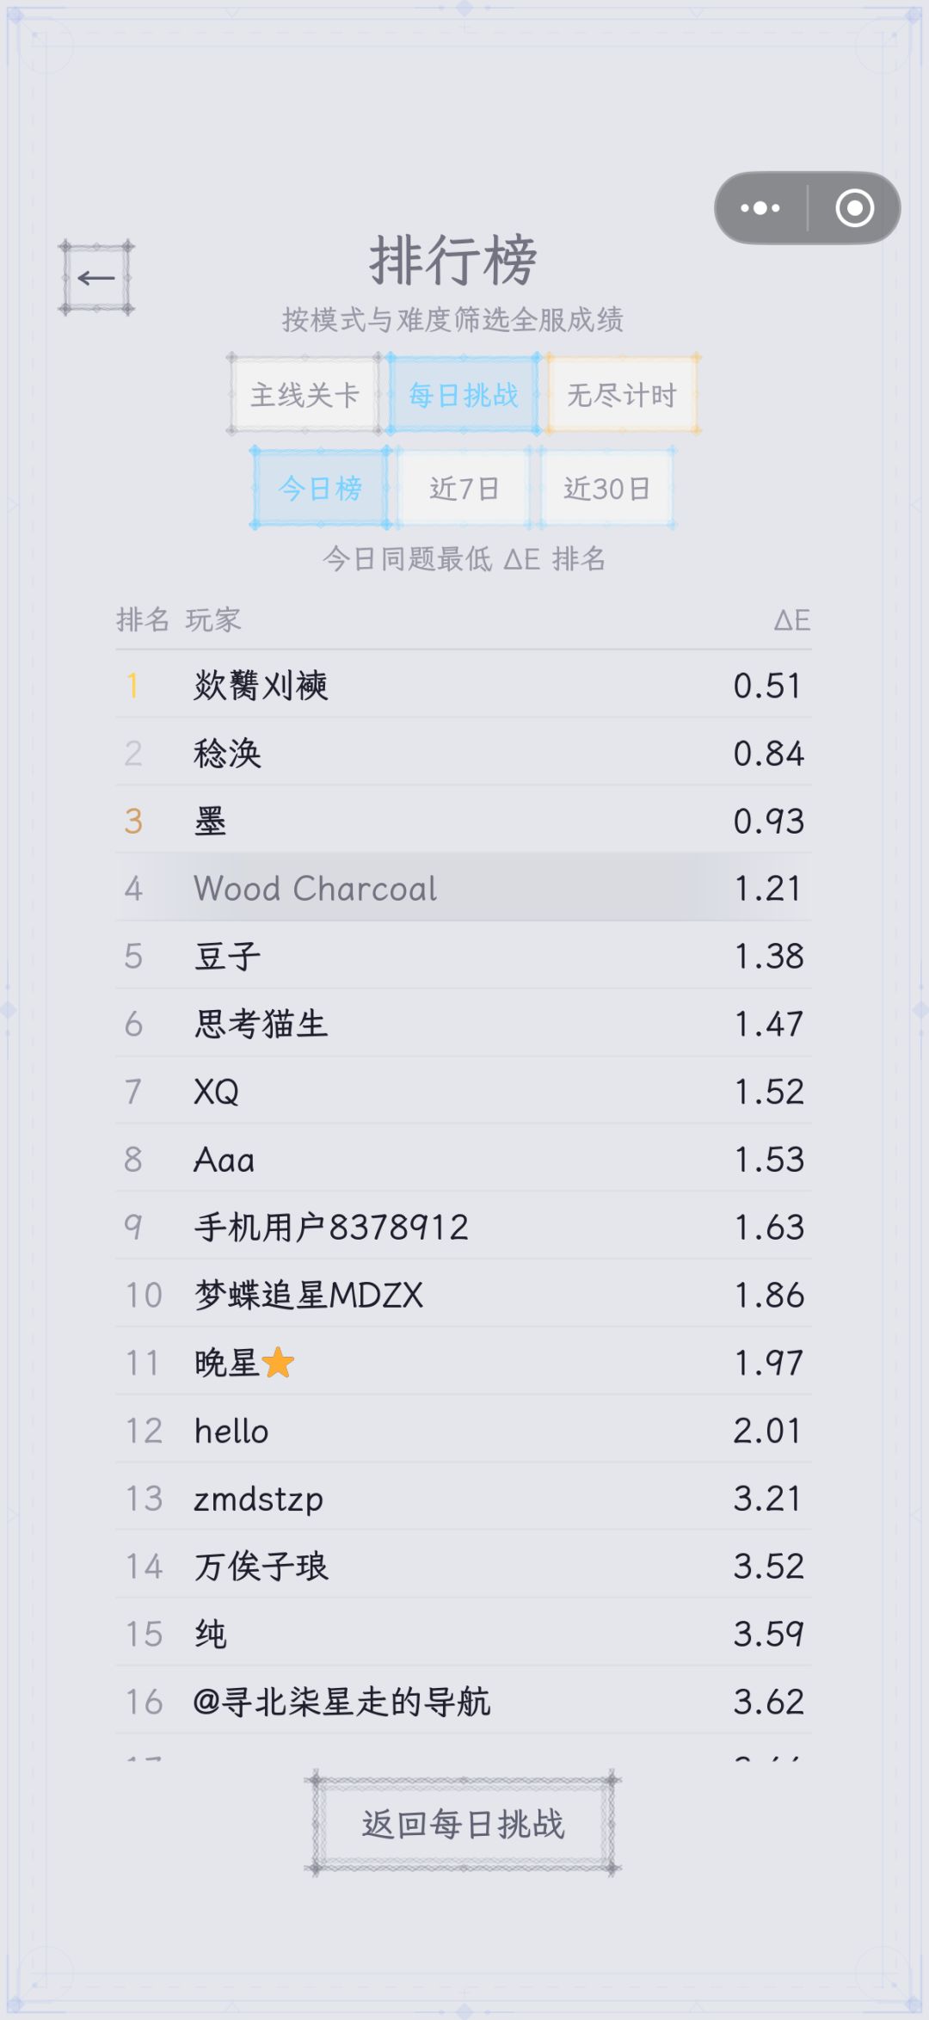Tap the back arrow icon
This screenshot has height=2020, width=929.
pos(96,278)
